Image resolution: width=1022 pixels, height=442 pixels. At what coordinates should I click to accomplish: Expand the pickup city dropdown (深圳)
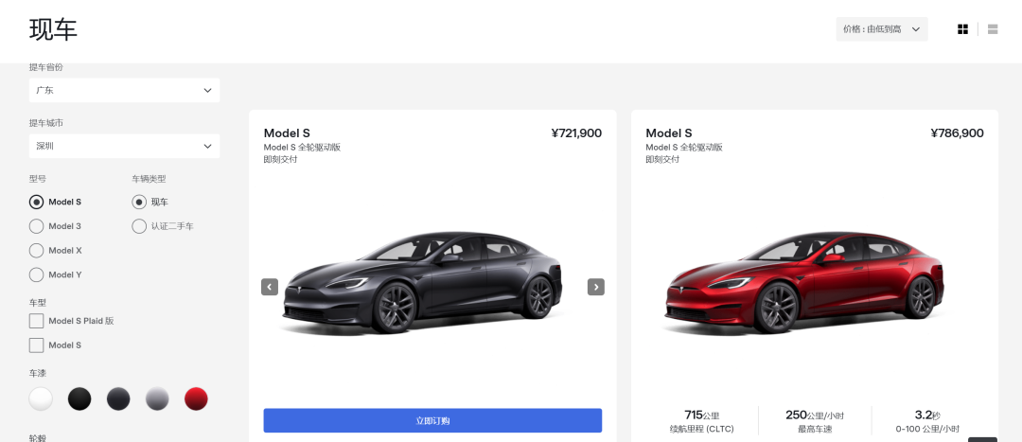point(124,146)
